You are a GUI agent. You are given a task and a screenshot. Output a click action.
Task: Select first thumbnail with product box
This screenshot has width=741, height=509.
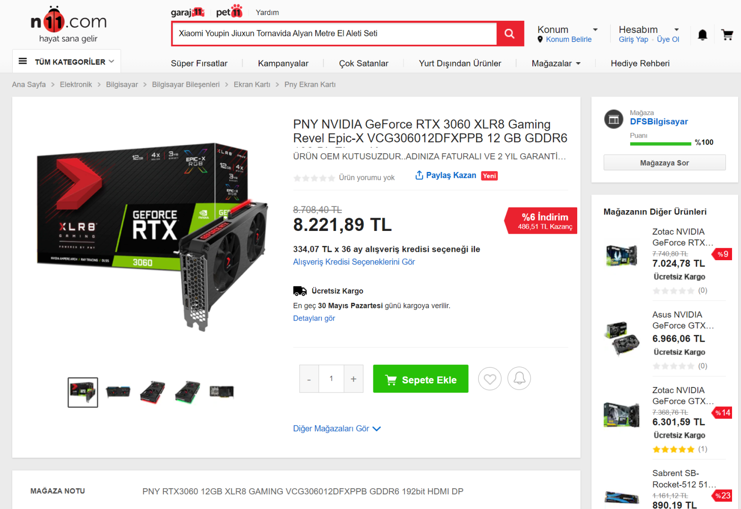pos(83,392)
